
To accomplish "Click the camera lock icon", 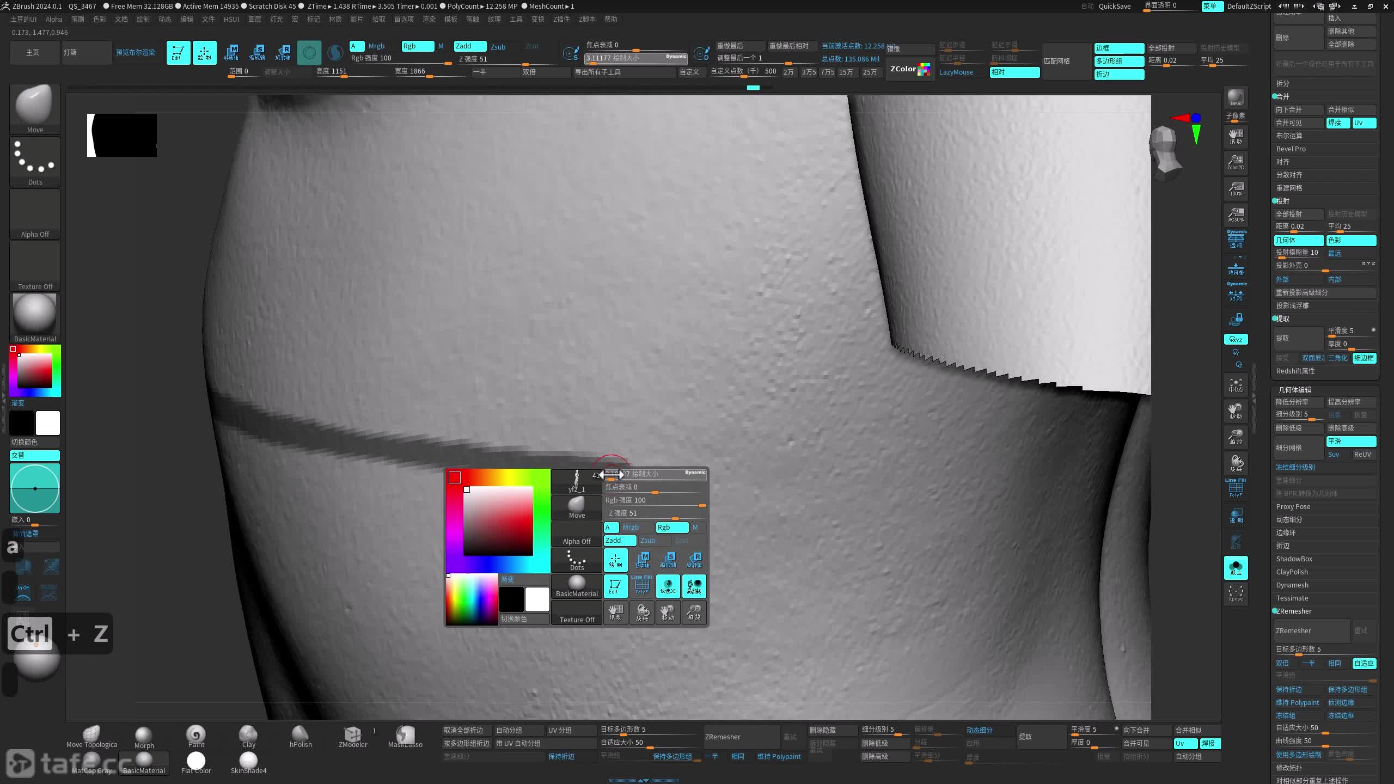I will (x=1236, y=319).
